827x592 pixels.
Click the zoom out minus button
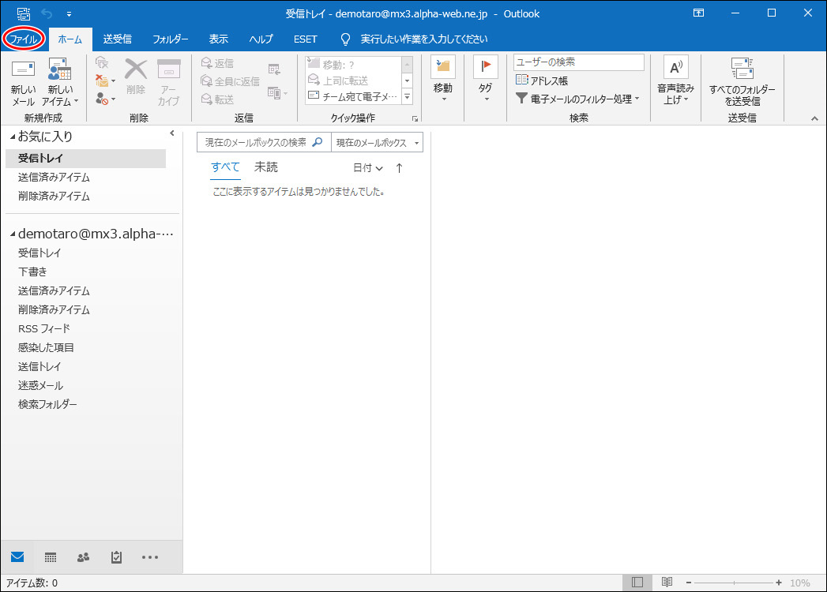point(689,583)
